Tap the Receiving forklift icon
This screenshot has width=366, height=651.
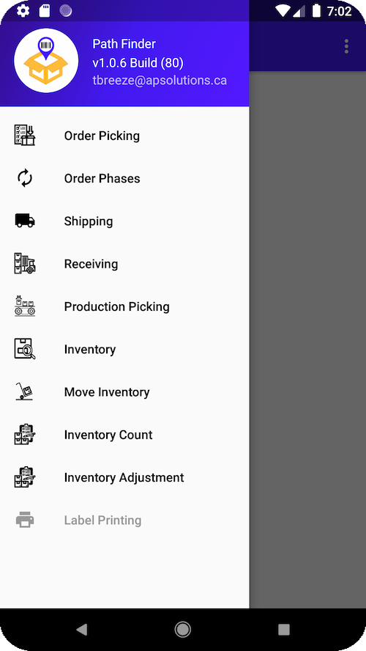(x=25, y=263)
